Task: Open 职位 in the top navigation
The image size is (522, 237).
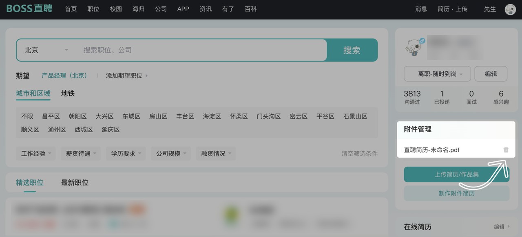Action: tap(93, 9)
